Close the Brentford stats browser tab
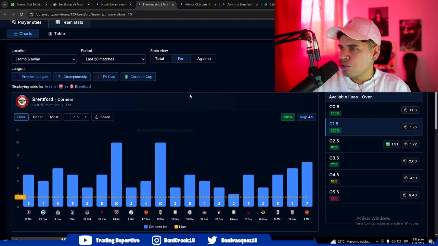 pyautogui.click(x=173, y=4)
